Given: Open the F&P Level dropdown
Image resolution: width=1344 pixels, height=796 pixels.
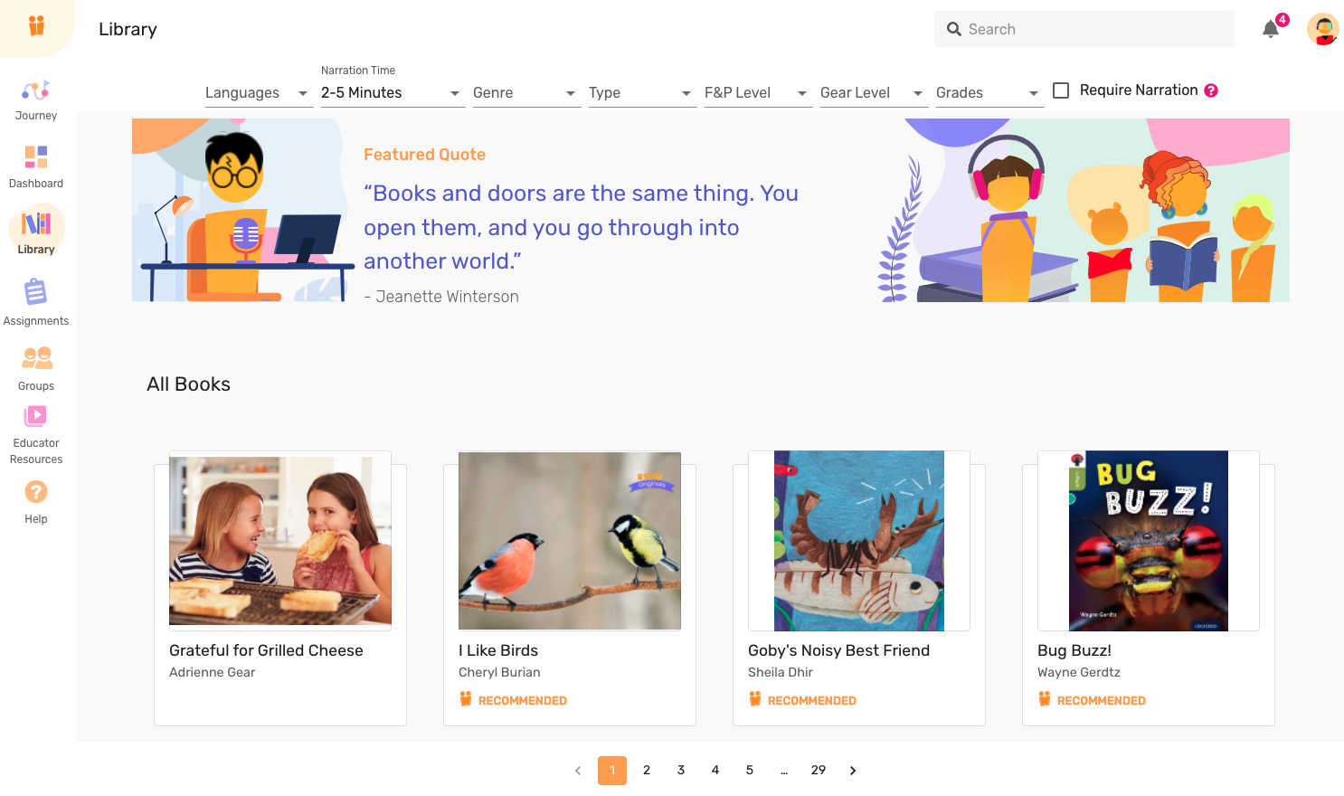Looking at the screenshot, I should click(758, 92).
